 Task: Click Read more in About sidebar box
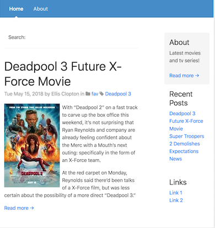pyautogui.click(x=184, y=75)
